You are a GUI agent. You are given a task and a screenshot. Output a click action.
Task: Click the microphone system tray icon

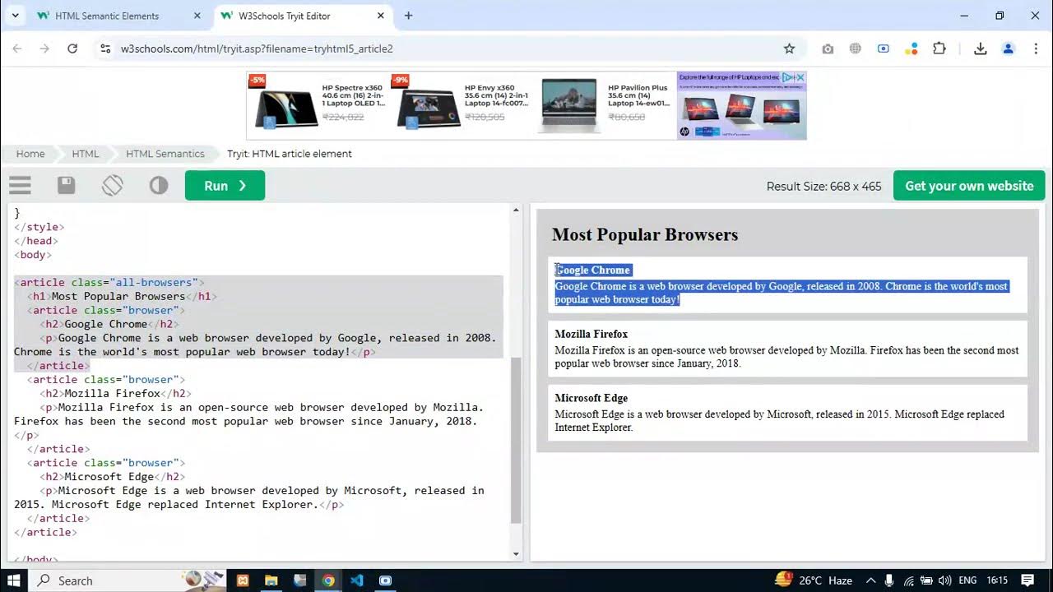coord(889,580)
